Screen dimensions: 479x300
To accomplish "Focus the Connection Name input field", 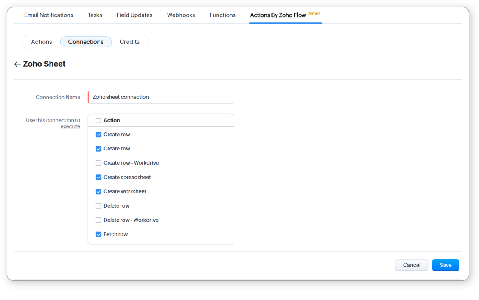I will [x=161, y=97].
